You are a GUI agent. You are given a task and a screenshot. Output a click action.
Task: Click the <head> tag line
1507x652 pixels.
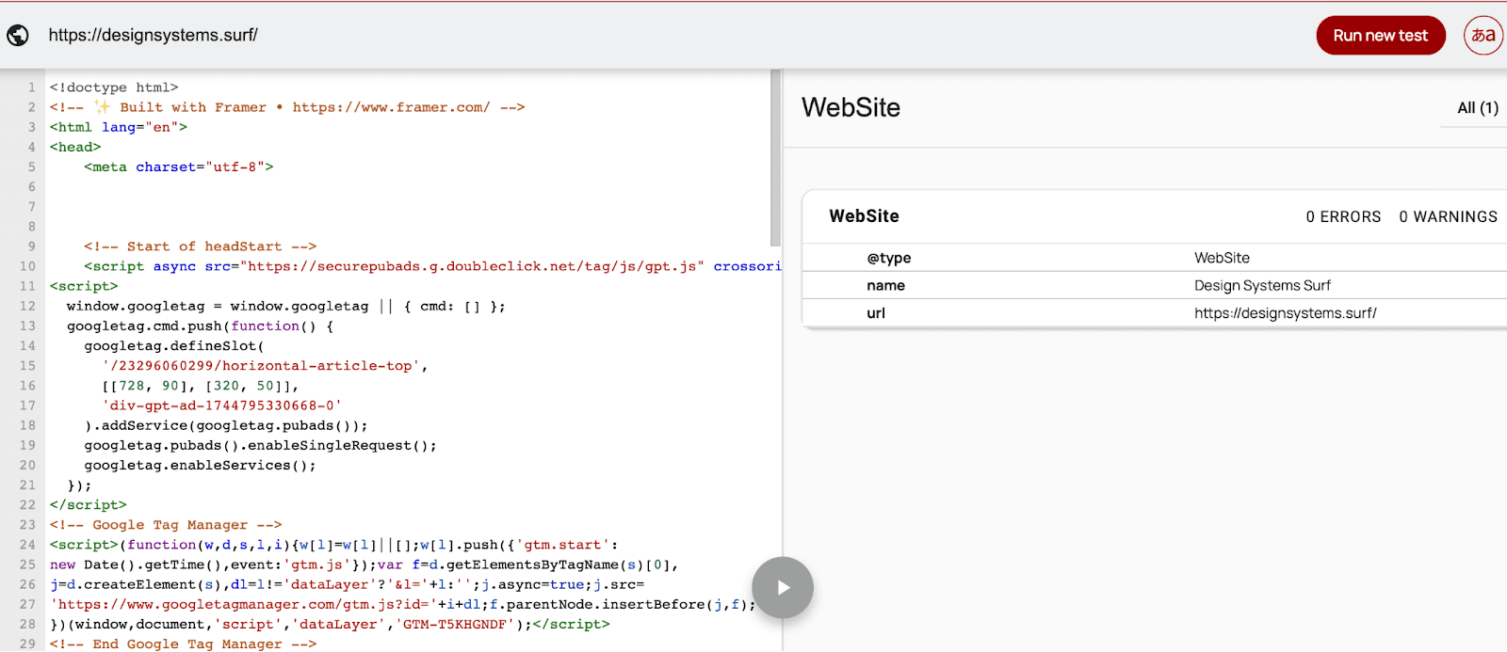[75, 147]
